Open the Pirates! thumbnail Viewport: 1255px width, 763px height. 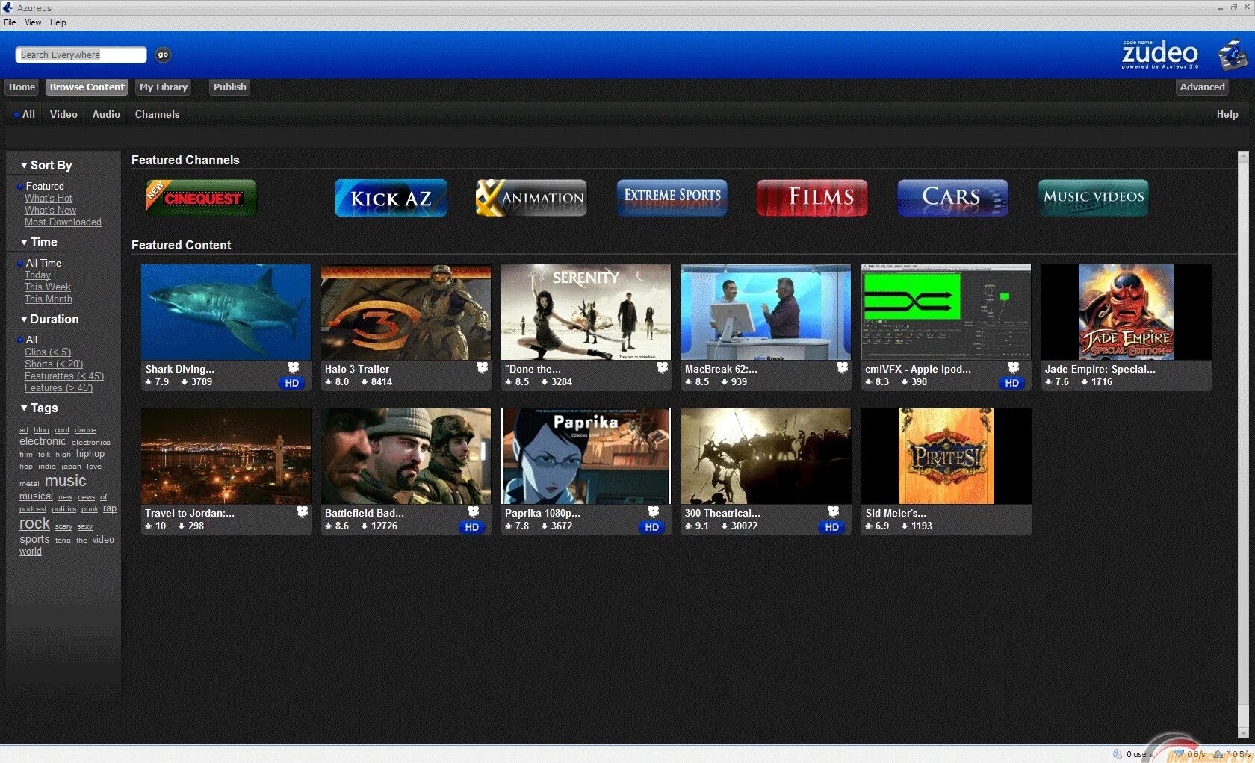[x=946, y=456]
